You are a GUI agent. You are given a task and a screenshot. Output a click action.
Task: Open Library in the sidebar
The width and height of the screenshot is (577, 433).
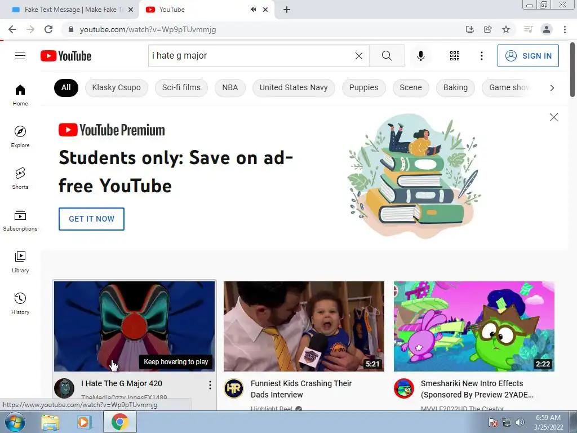[x=20, y=262]
